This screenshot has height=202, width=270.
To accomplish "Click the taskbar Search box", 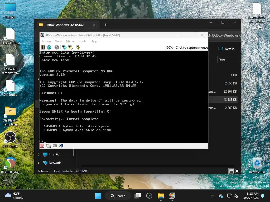I will pos(118,196).
